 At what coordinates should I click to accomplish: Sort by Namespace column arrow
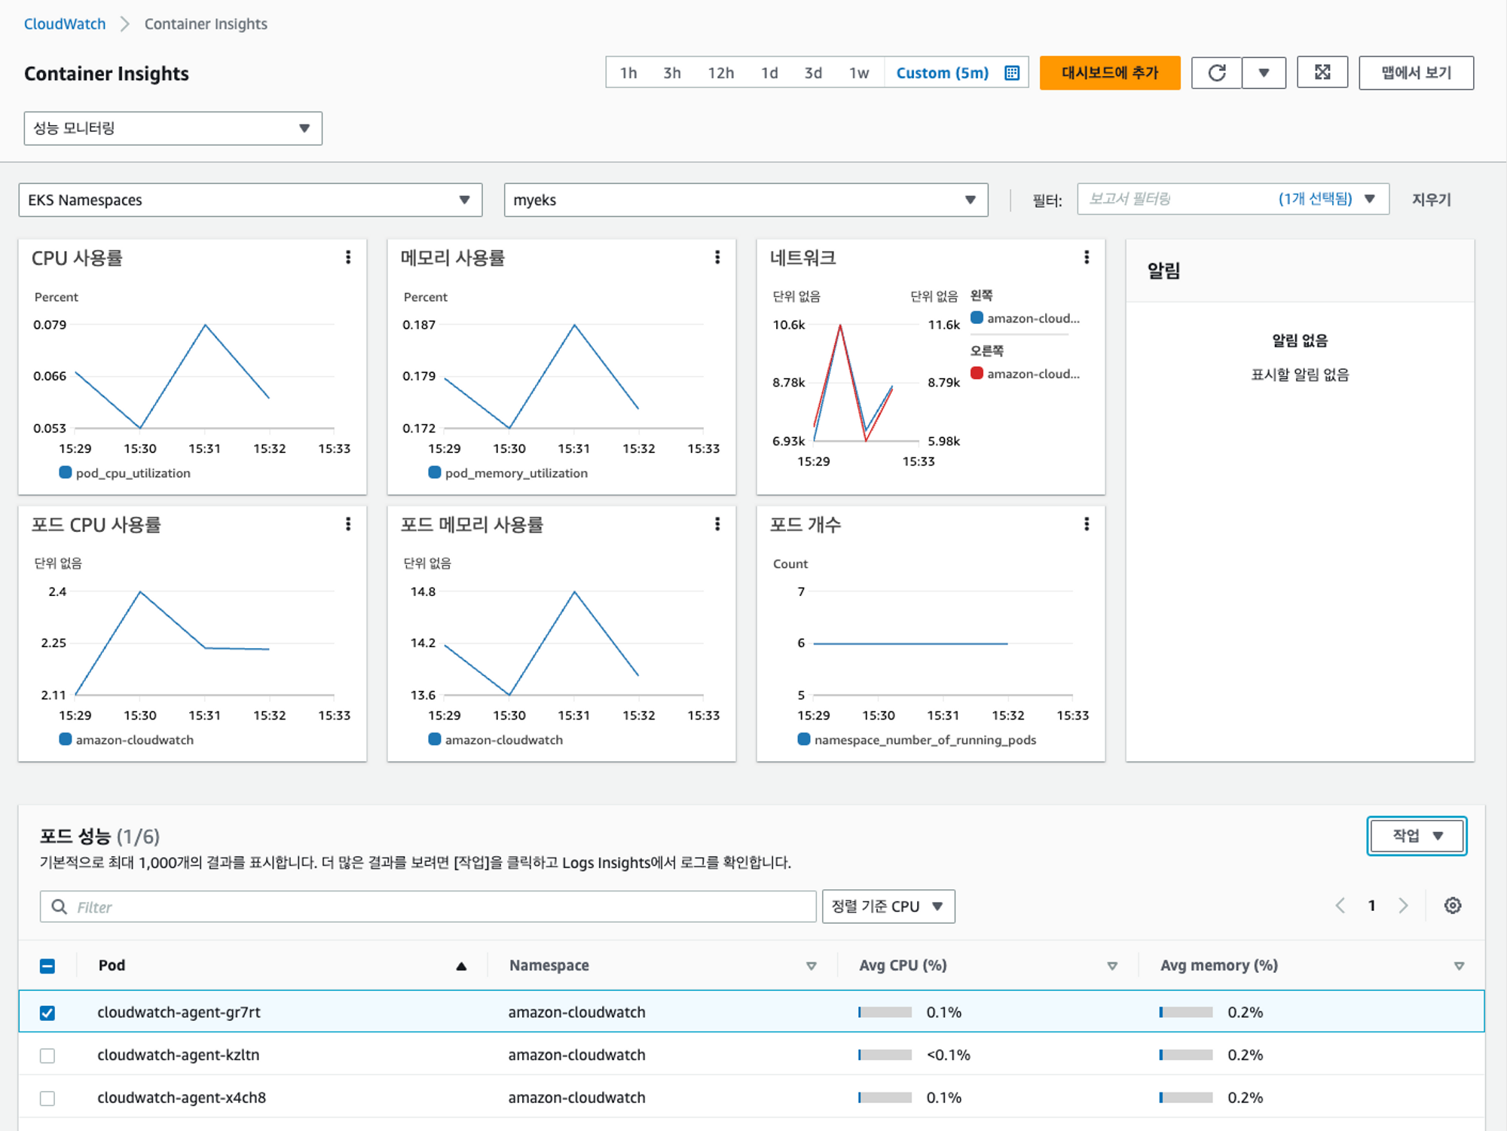pyautogui.click(x=812, y=967)
